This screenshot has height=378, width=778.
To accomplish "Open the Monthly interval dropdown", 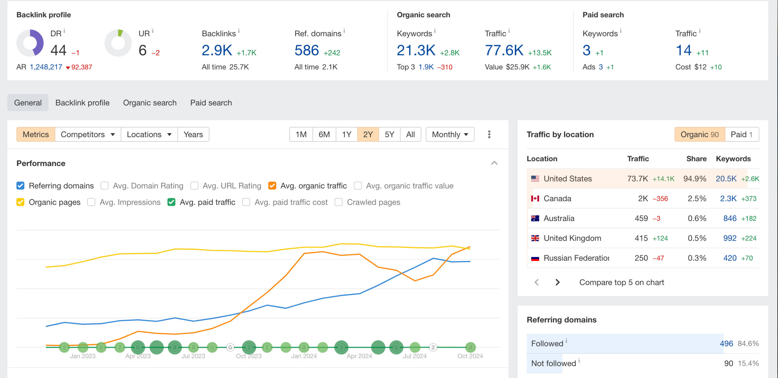I will point(450,134).
